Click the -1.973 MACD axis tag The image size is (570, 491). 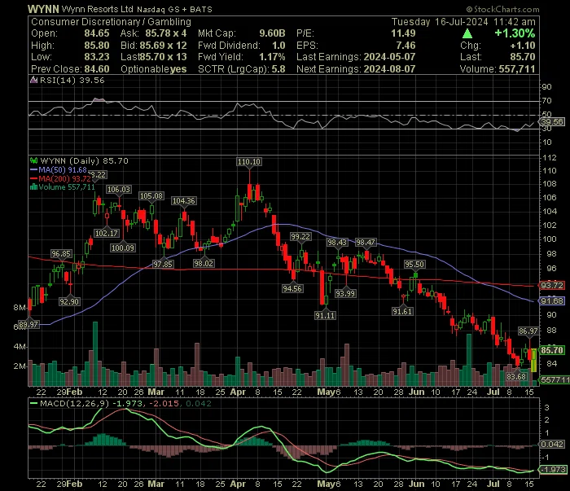point(553,470)
